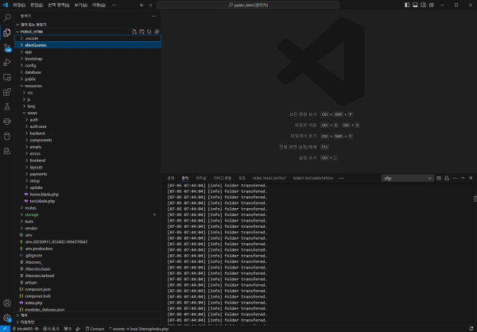Open Remote Explorer in activity bar
Viewport: 477px width, 332px height.
point(7,77)
